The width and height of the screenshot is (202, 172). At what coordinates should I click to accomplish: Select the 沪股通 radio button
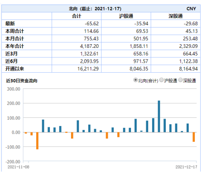(x=161, y=80)
